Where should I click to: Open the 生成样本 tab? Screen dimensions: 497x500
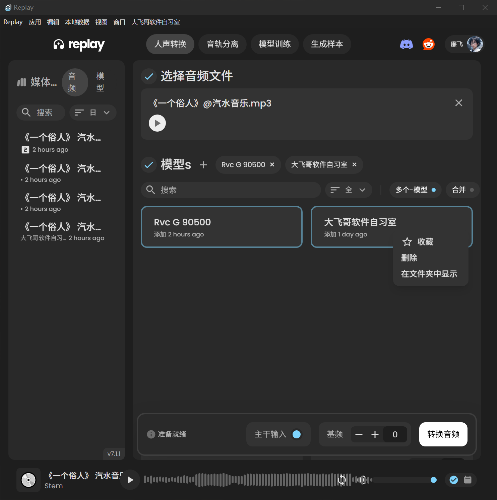(x=327, y=44)
